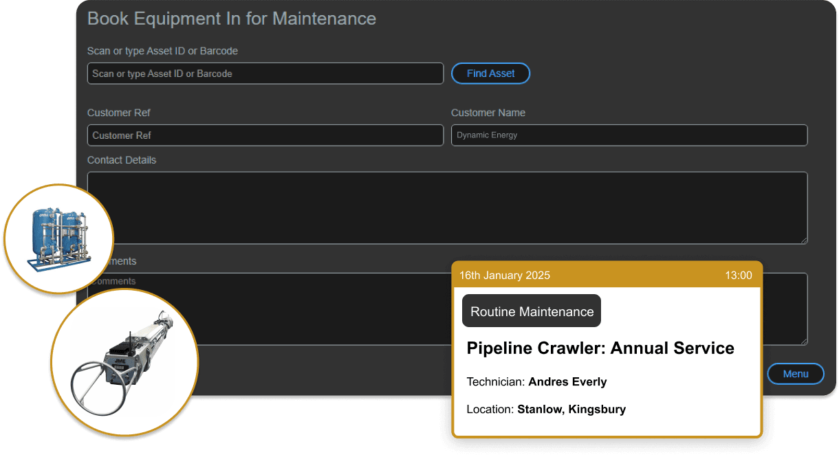Select technician name Andres Everly

567,382
